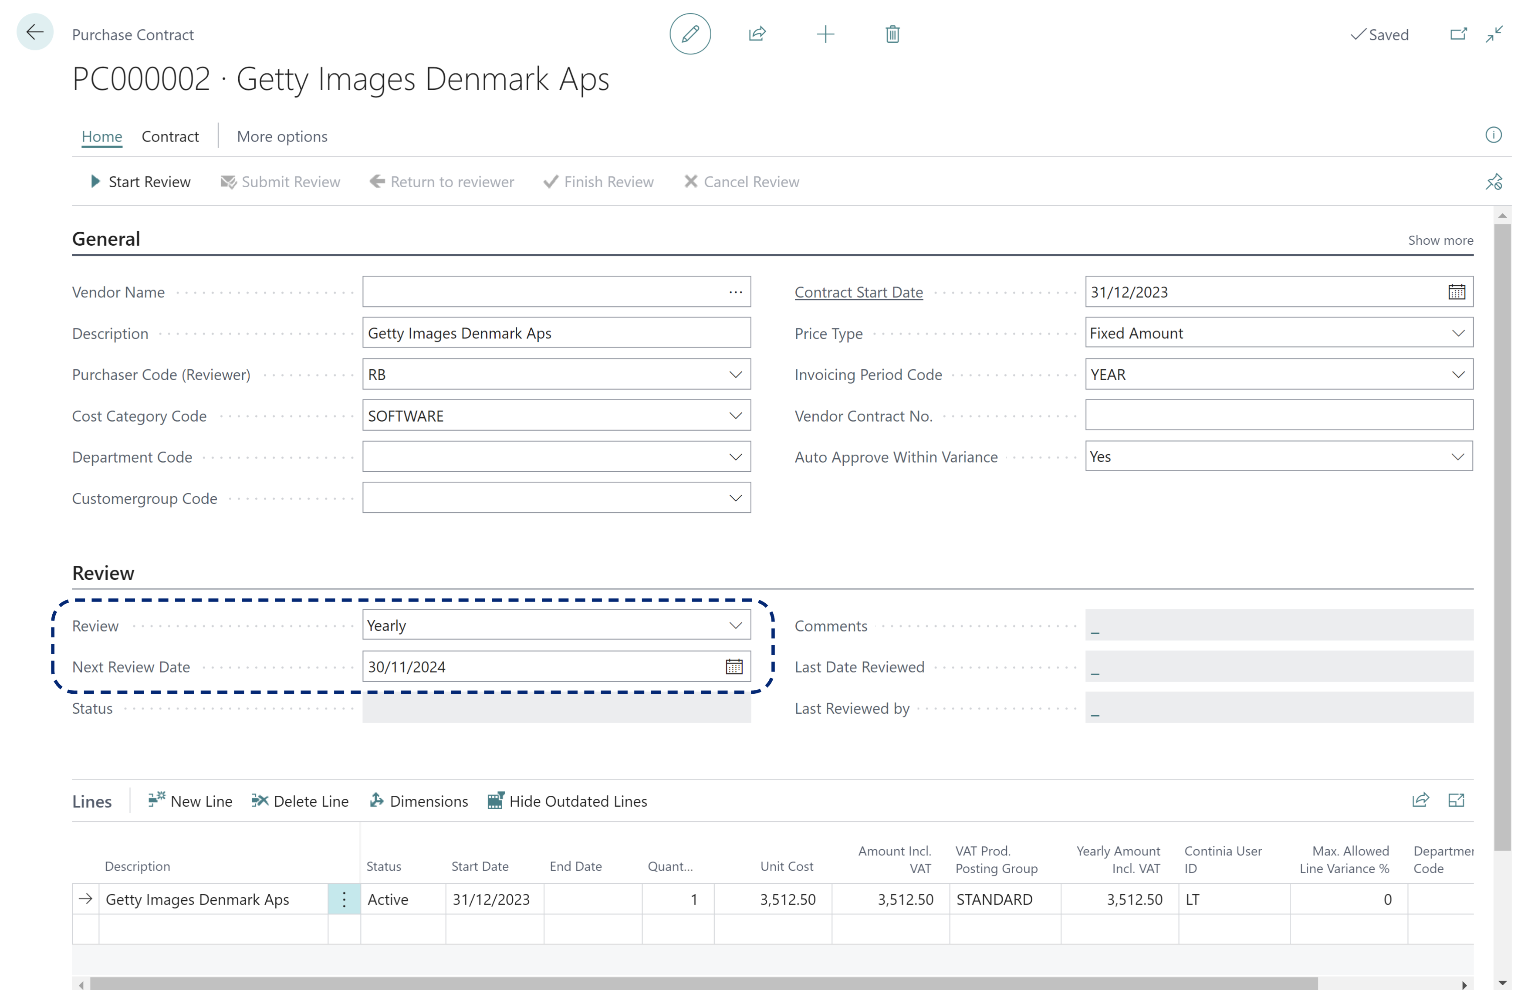This screenshot has width=1538, height=990.
Task: Expand Purchaser Code (Reviewer) dropdown
Action: click(735, 374)
